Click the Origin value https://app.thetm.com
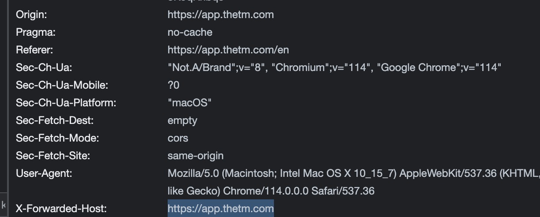This screenshot has width=540, height=217. pyautogui.click(x=221, y=15)
